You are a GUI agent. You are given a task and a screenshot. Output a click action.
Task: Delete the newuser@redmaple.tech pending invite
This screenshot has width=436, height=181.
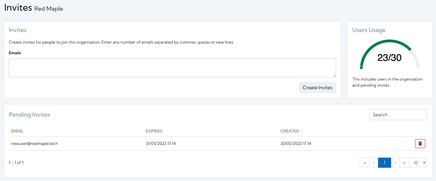click(x=420, y=143)
